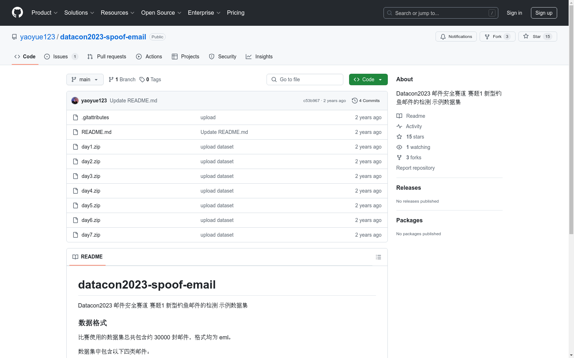Expand the Enterprise menu

tap(204, 13)
